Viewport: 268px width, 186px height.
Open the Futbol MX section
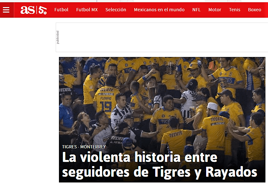pos(87,10)
